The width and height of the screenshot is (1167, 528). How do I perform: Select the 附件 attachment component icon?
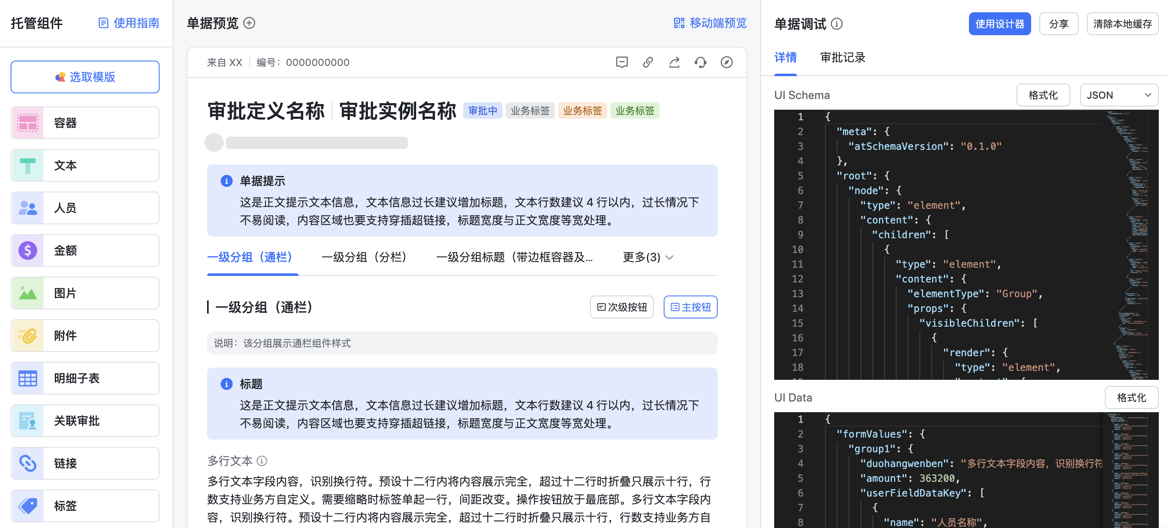coord(28,336)
